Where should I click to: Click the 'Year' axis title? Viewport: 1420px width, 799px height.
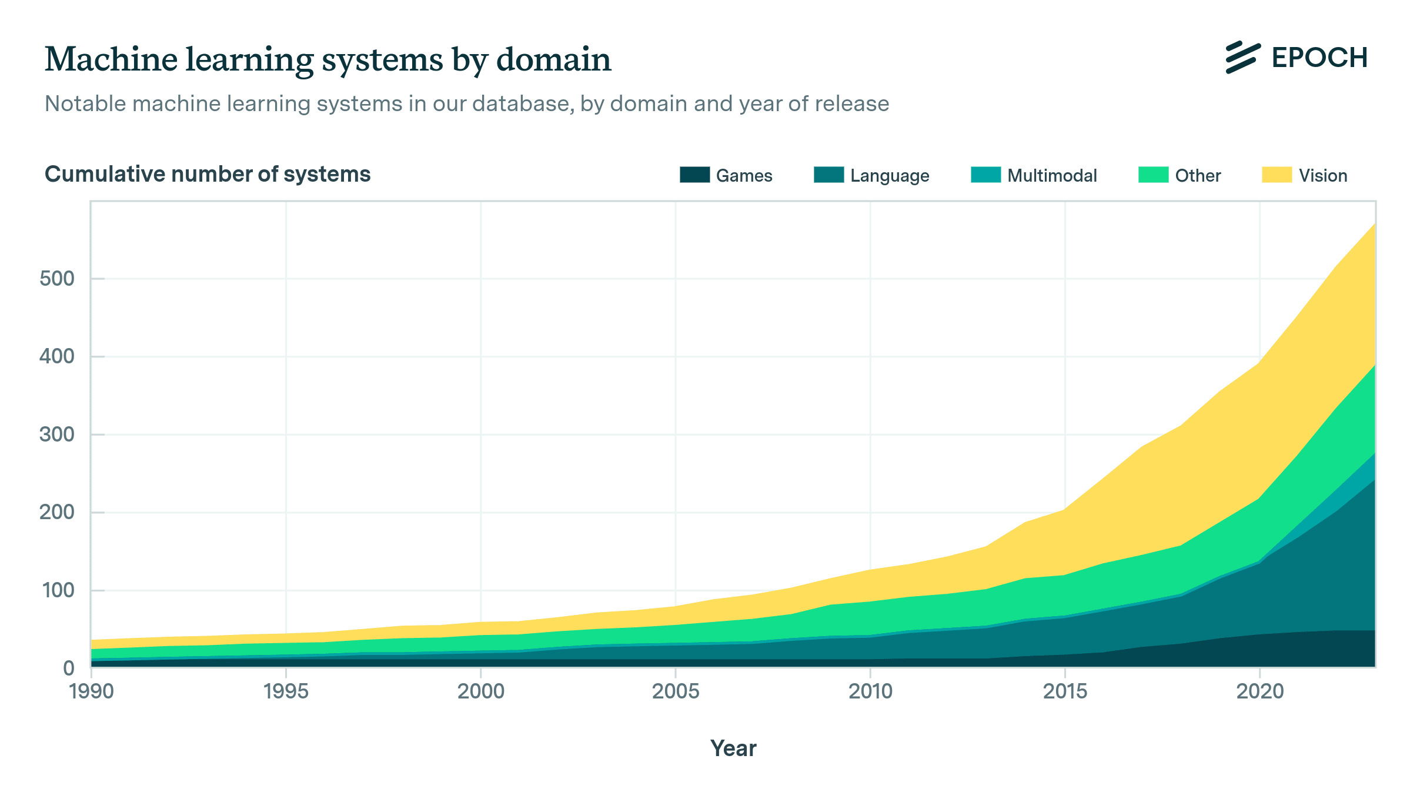733,748
